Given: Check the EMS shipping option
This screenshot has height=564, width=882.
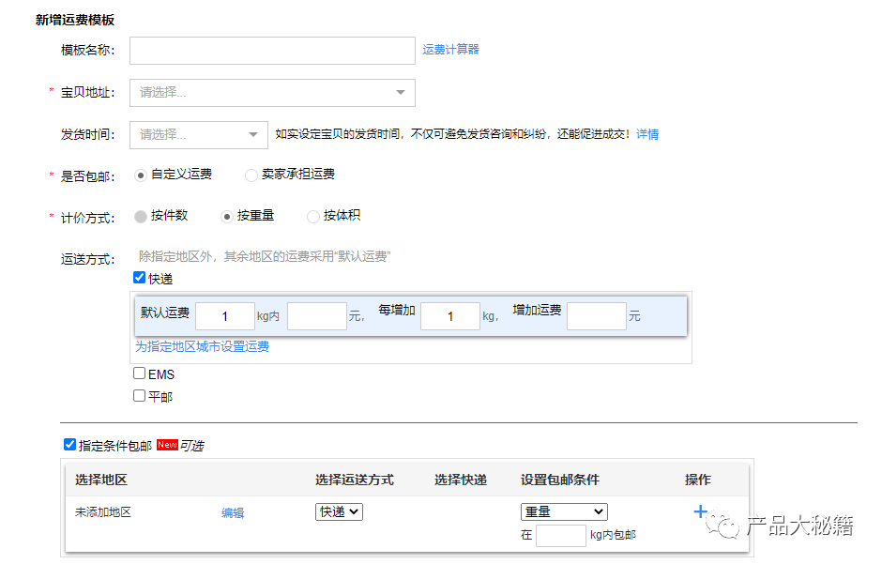Looking at the screenshot, I should pos(140,373).
